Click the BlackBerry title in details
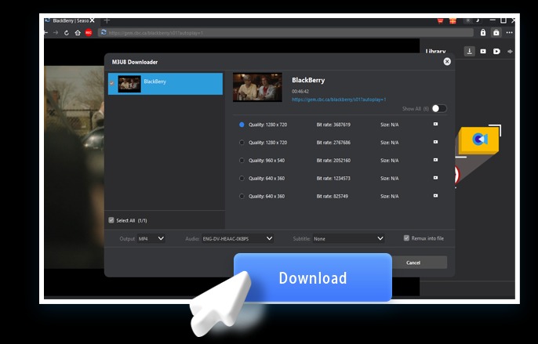This screenshot has height=344, width=538. 308,80
